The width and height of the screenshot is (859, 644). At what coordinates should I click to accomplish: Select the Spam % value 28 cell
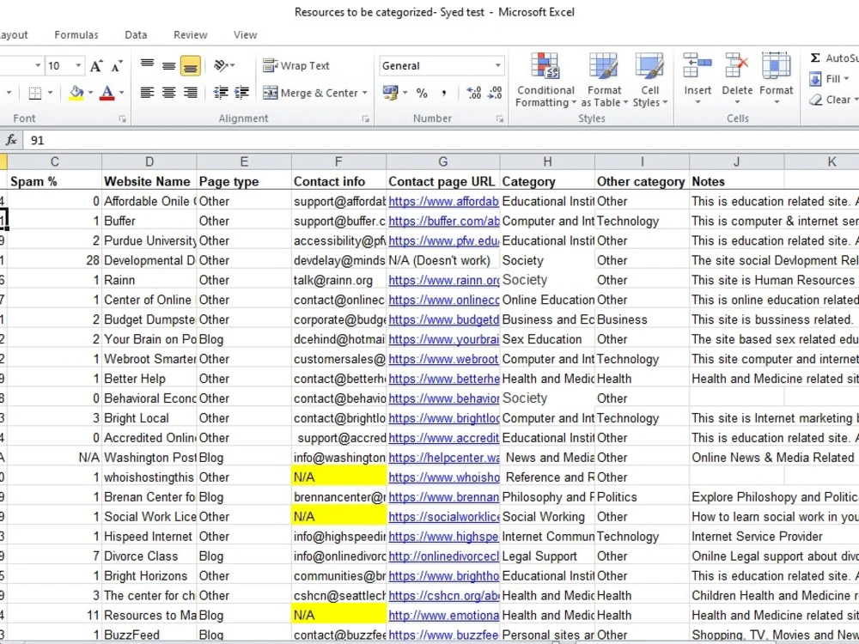(x=54, y=261)
